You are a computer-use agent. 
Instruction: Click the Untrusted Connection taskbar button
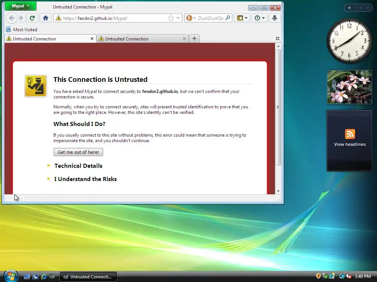pyautogui.click(x=88, y=277)
